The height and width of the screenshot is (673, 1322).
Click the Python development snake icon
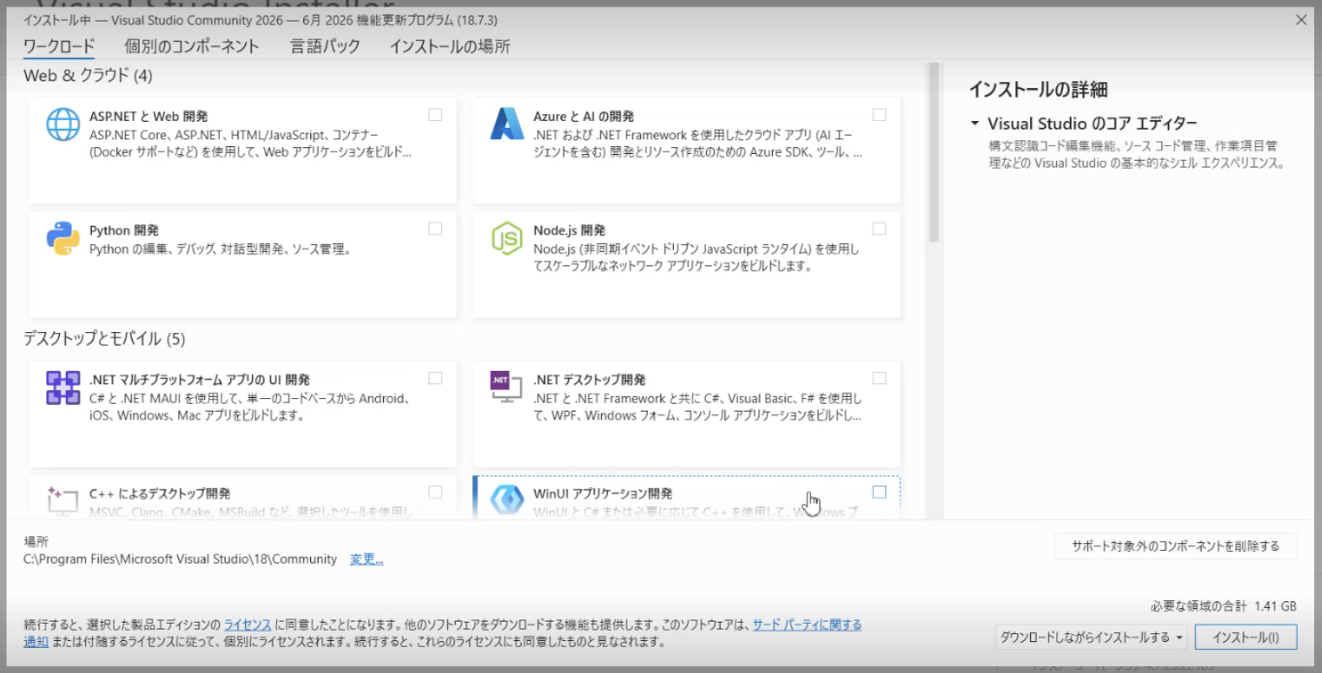[x=63, y=239]
